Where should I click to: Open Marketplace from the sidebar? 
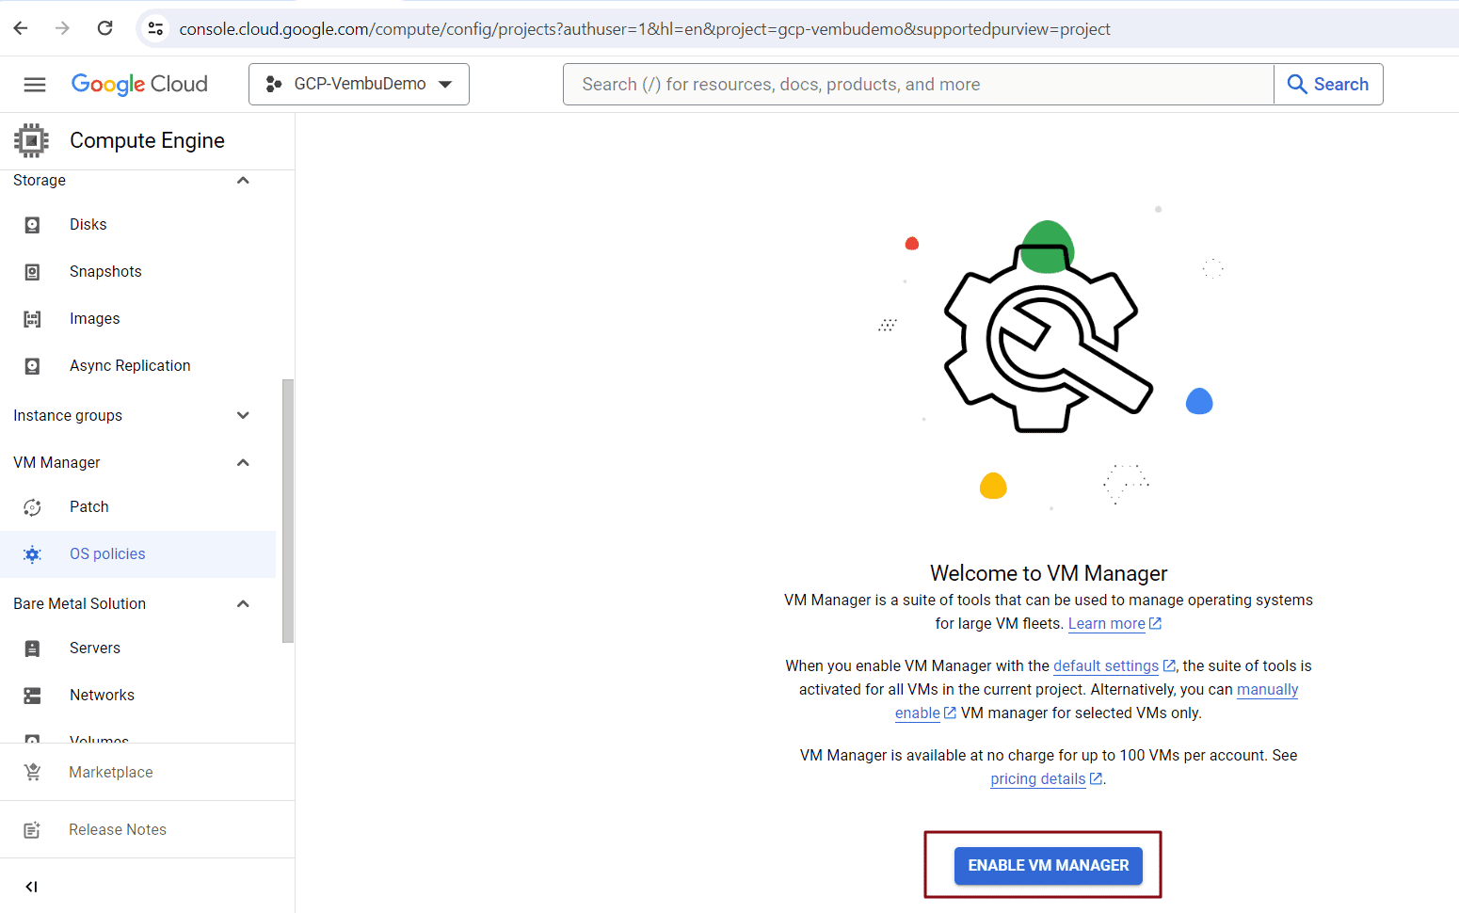click(x=111, y=772)
